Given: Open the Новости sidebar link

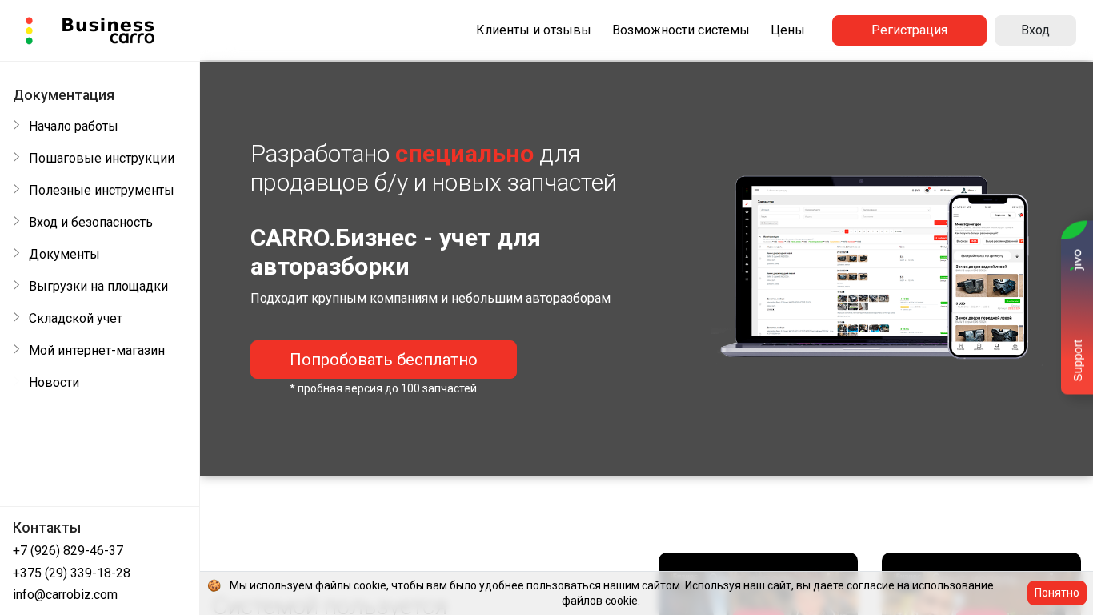Looking at the screenshot, I should point(54,382).
